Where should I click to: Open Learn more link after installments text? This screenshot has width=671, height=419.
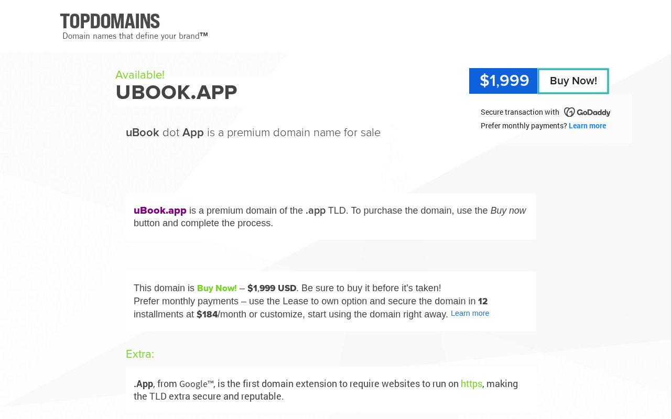[x=470, y=313]
